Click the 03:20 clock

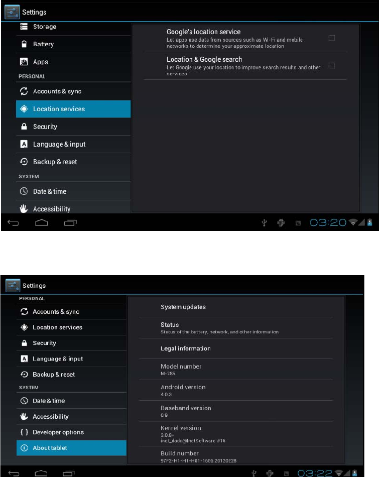click(328, 222)
